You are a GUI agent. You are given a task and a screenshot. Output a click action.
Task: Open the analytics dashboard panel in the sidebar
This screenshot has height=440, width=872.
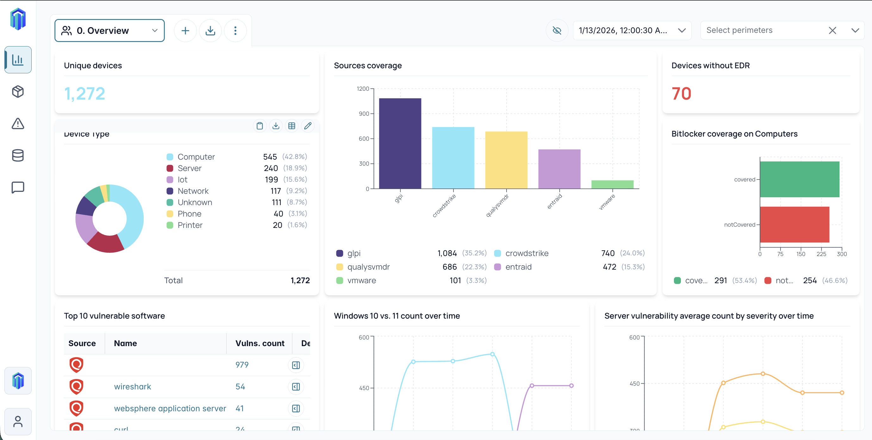[x=18, y=59]
